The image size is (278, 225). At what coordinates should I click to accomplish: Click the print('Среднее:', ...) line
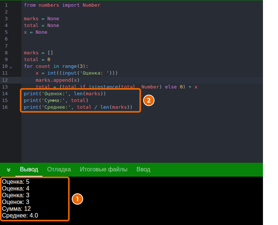click(78, 107)
